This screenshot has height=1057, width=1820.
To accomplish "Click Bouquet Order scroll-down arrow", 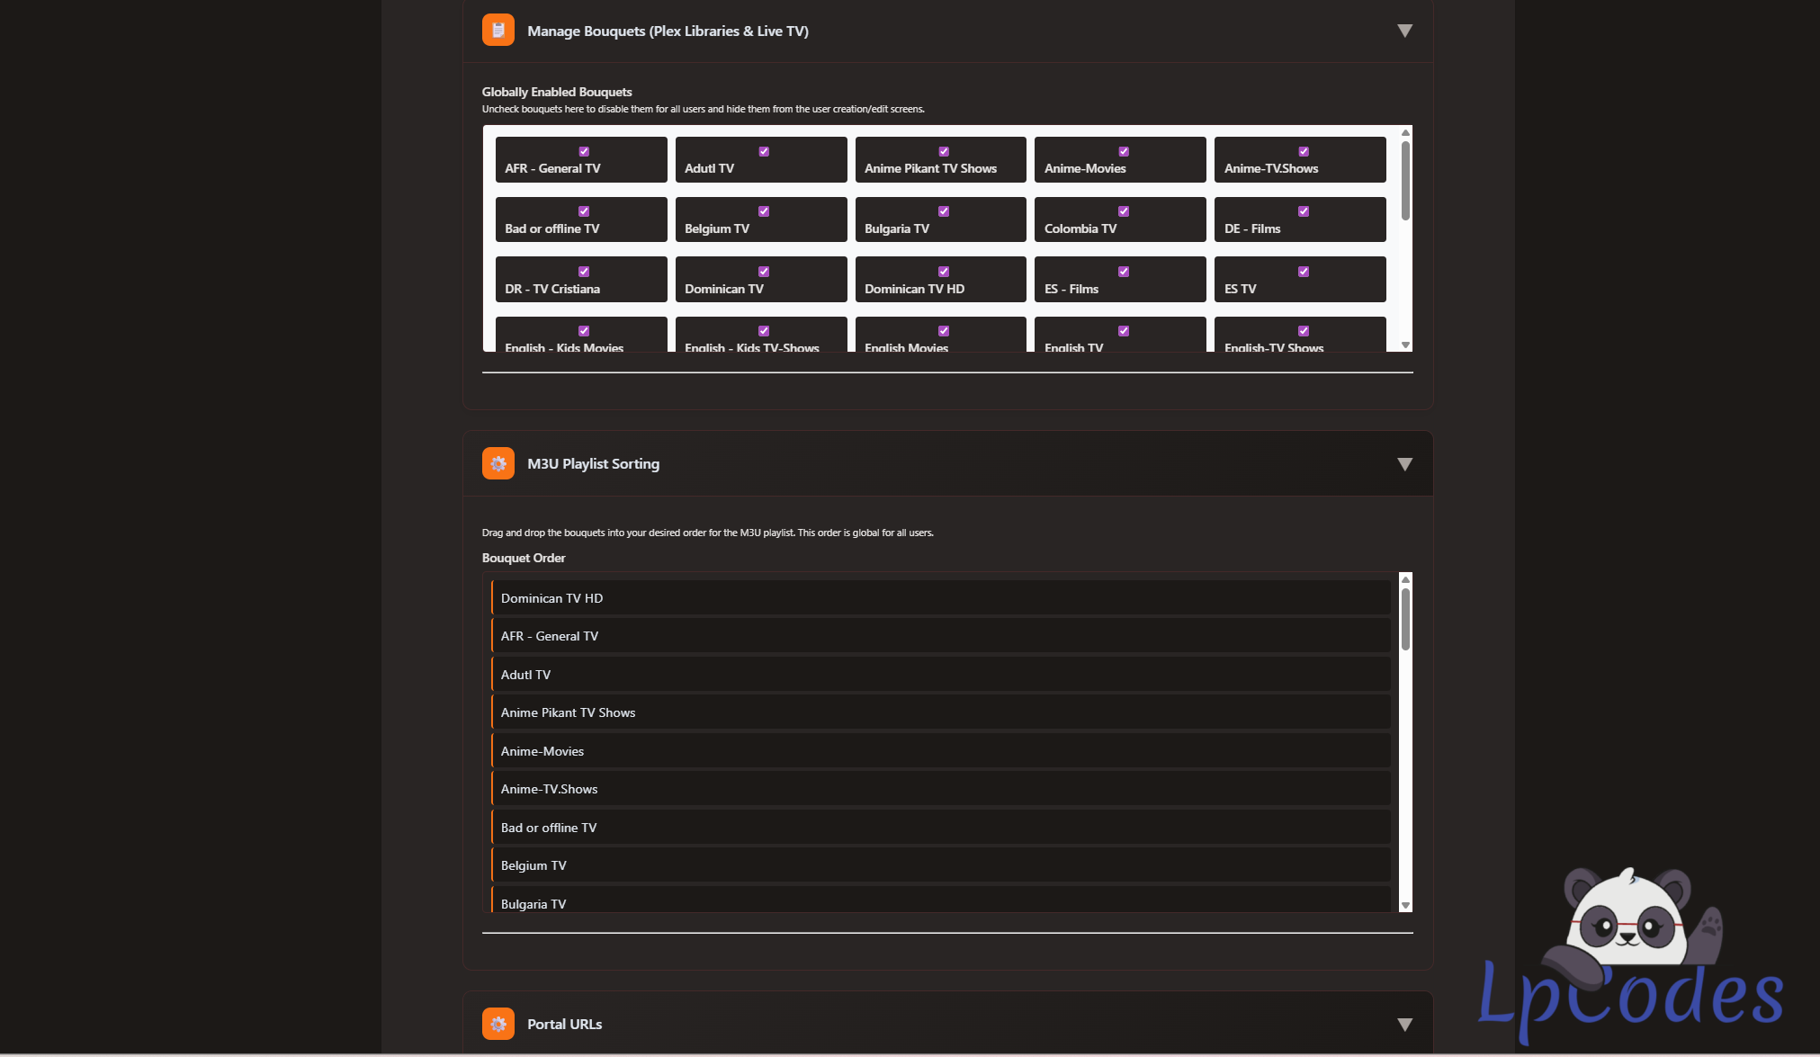I will 1405,905.
